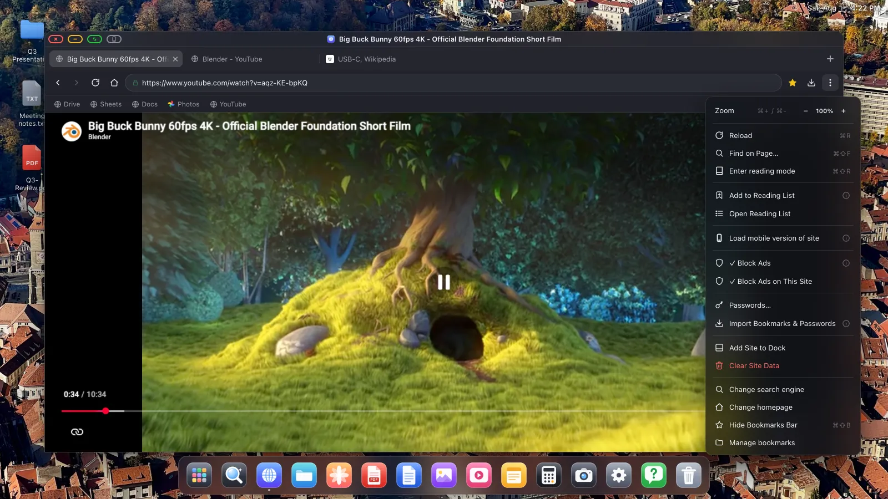Open Reading List from the menu
Image resolution: width=888 pixels, height=499 pixels.
pyautogui.click(x=783, y=213)
